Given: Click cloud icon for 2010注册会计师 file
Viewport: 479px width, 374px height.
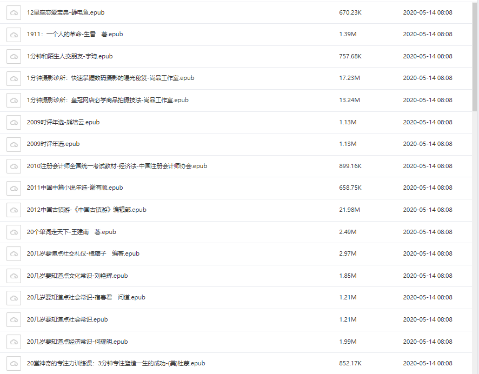Looking at the screenshot, I should 14,166.
